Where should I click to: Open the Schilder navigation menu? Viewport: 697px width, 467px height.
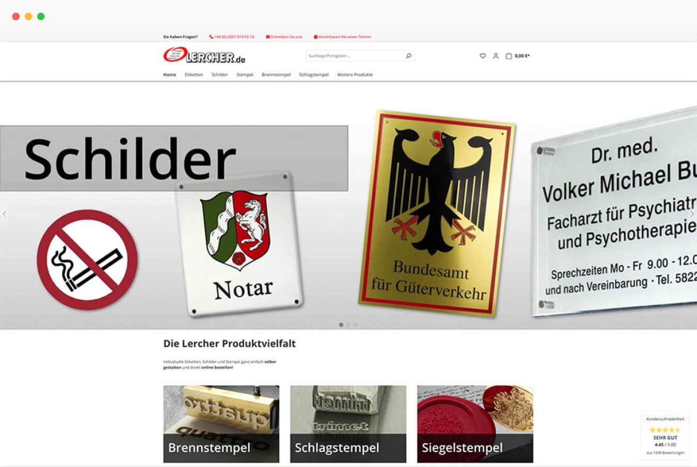pyautogui.click(x=219, y=75)
